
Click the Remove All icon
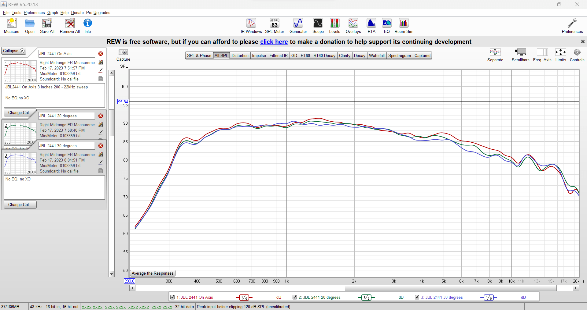(x=70, y=26)
